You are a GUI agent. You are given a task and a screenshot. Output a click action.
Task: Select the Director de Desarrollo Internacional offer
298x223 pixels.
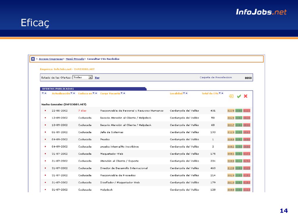124,168
